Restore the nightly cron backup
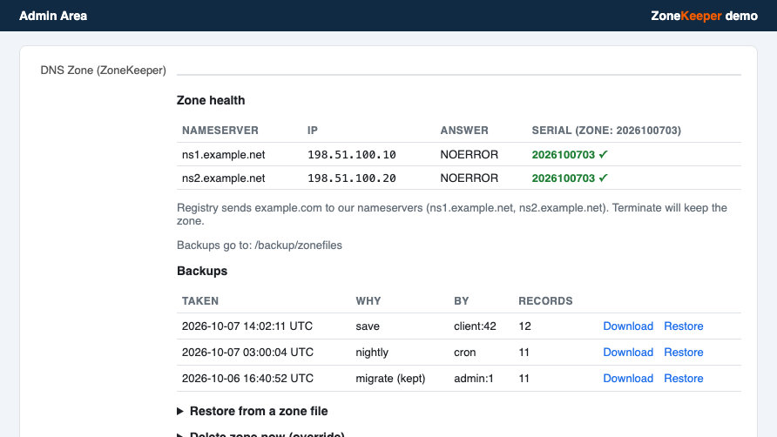Screen dimensions: 777x437 coord(683,353)
